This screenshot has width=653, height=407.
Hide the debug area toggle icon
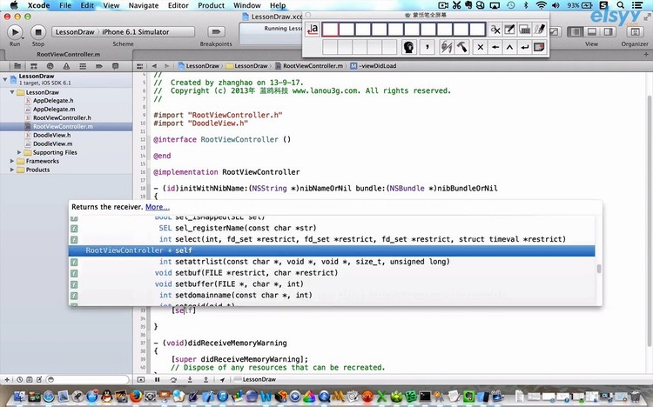pyautogui.click(x=141, y=379)
